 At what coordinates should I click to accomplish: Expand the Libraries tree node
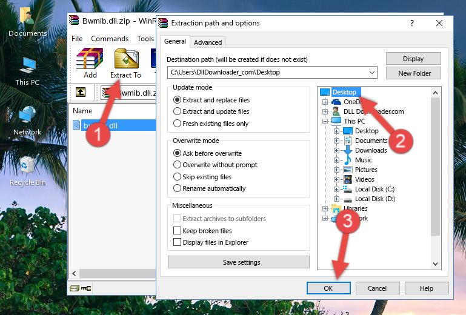point(325,208)
